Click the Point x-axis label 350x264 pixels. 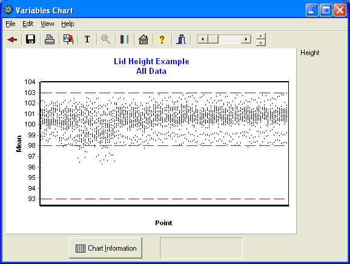[x=163, y=223]
